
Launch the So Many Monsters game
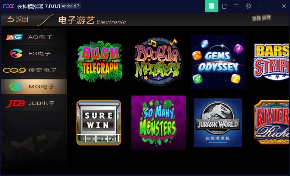[x=158, y=122]
